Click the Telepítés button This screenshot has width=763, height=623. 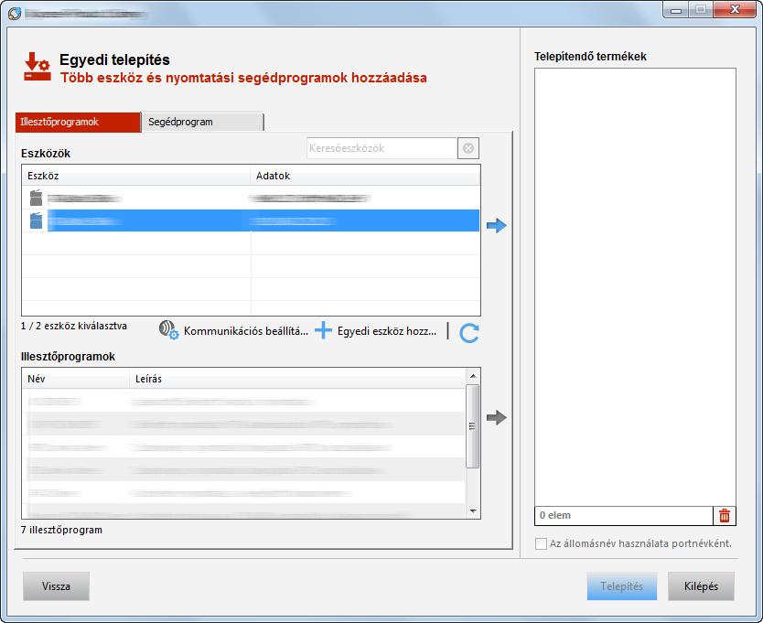[622, 586]
